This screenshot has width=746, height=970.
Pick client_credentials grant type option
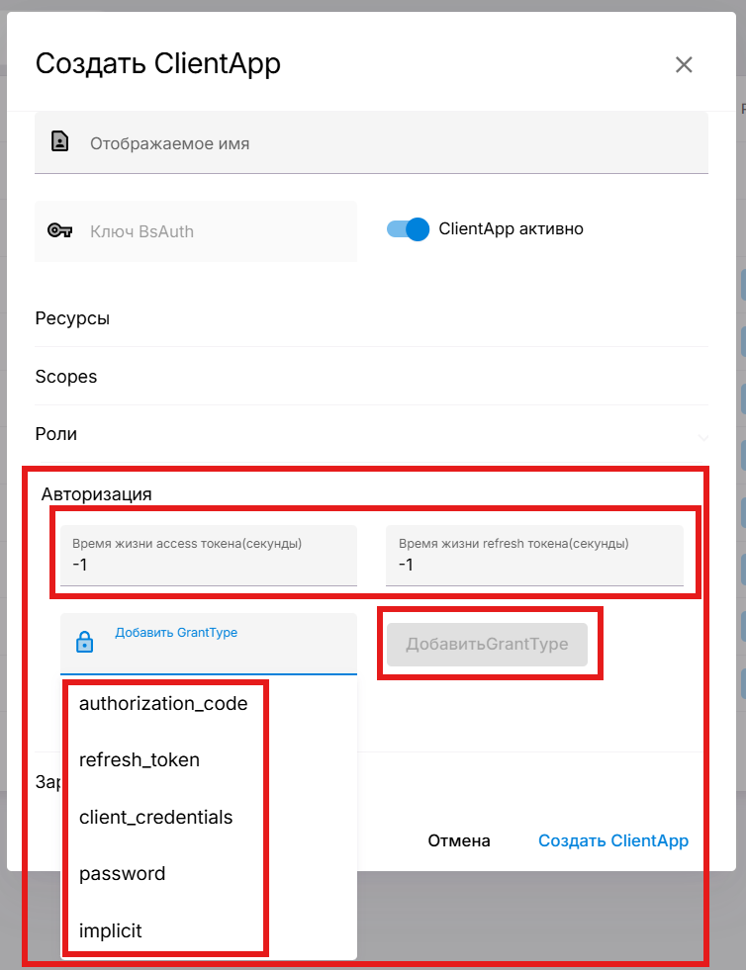tap(156, 818)
